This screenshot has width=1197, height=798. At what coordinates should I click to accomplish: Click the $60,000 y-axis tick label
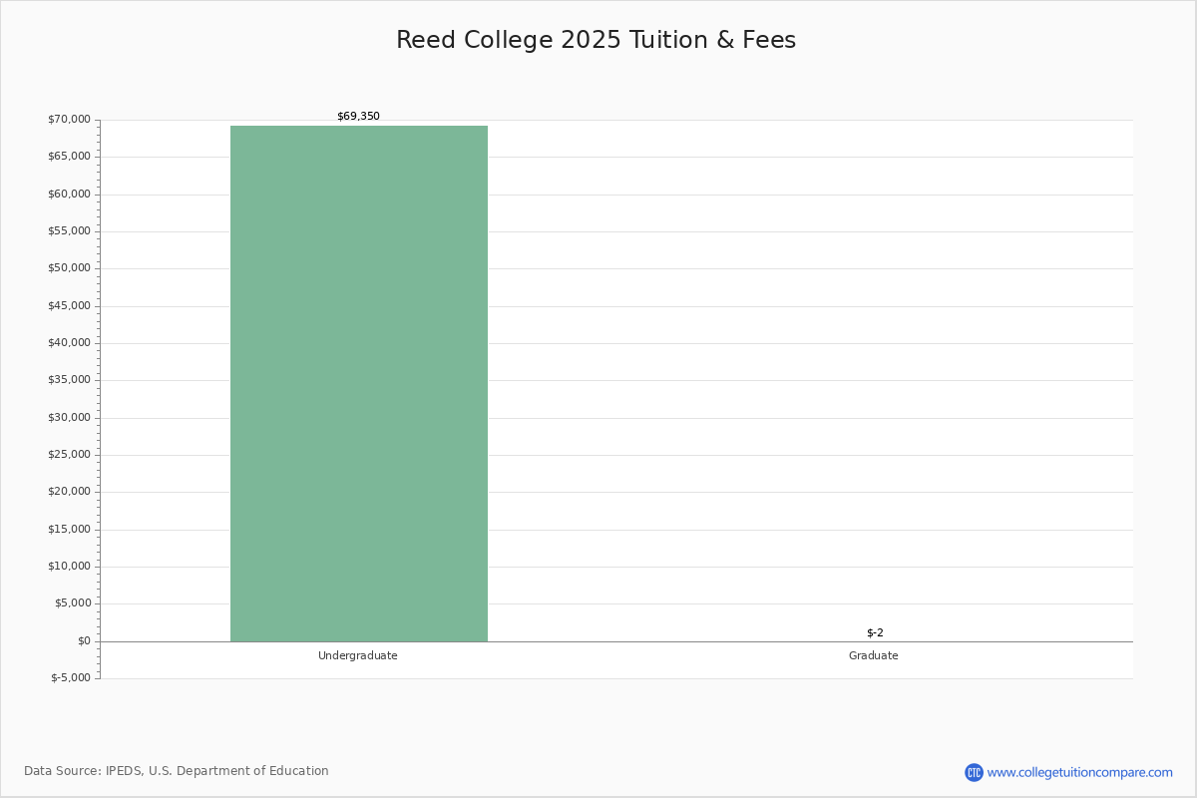coord(69,195)
